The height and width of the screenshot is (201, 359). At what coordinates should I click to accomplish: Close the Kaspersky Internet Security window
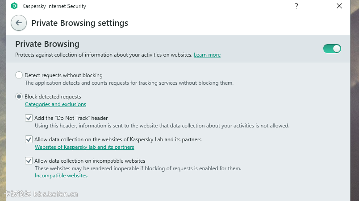click(339, 6)
